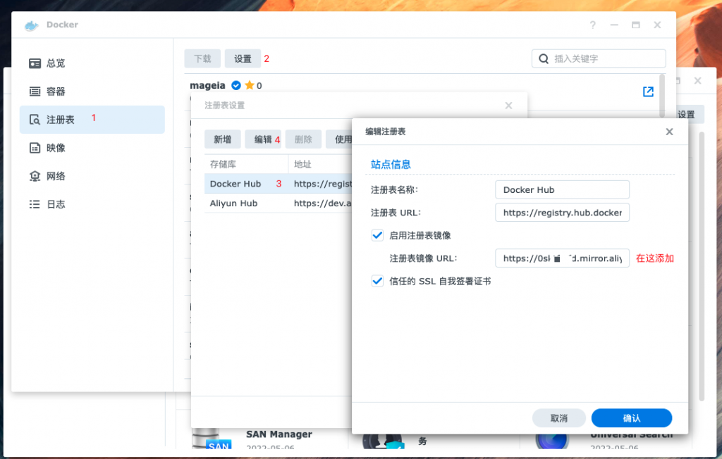Click the 删除 delete button
The width and height of the screenshot is (722, 459).
[x=303, y=139]
